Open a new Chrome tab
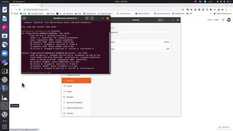 [x=42, y=5]
